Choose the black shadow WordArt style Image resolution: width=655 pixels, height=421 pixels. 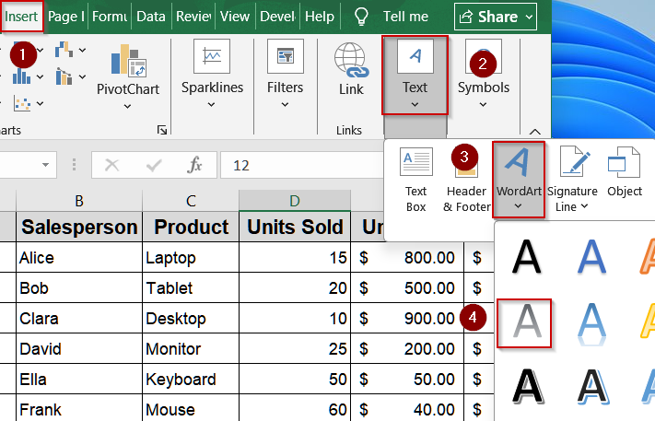coord(527,388)
